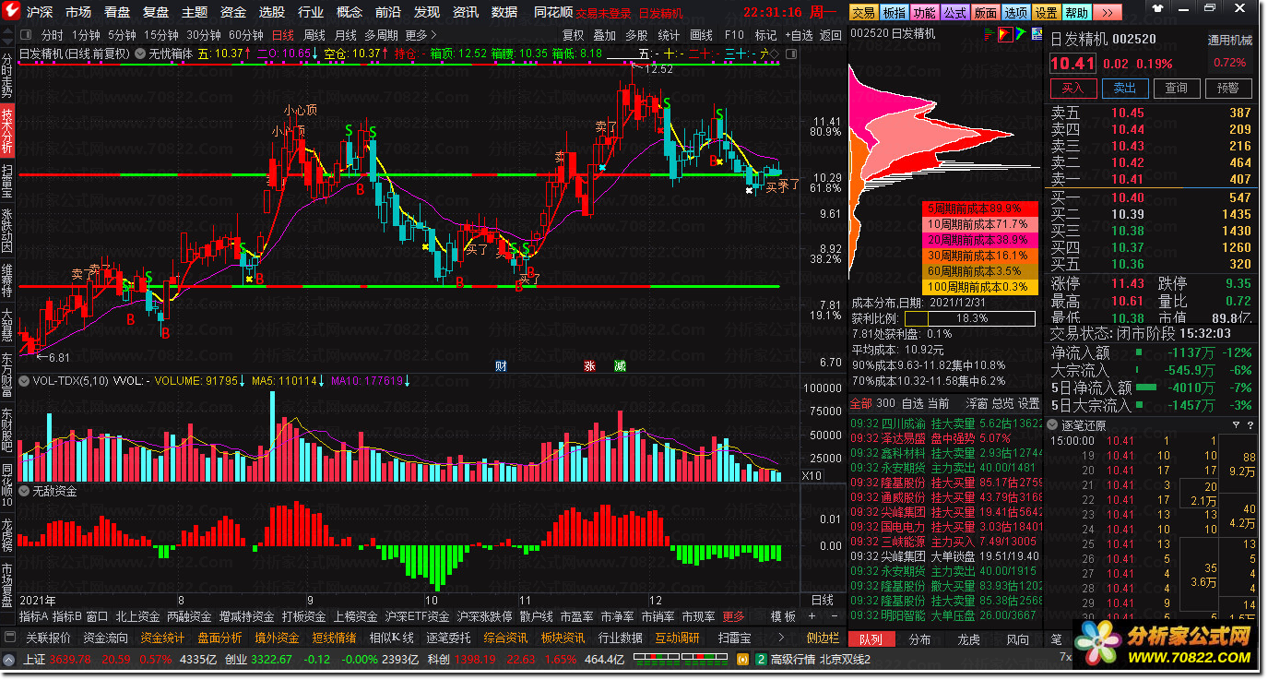Click the 涨 marker under the candlestick chart
This screenshot has width=1268, height=680.
pos(589,365)
